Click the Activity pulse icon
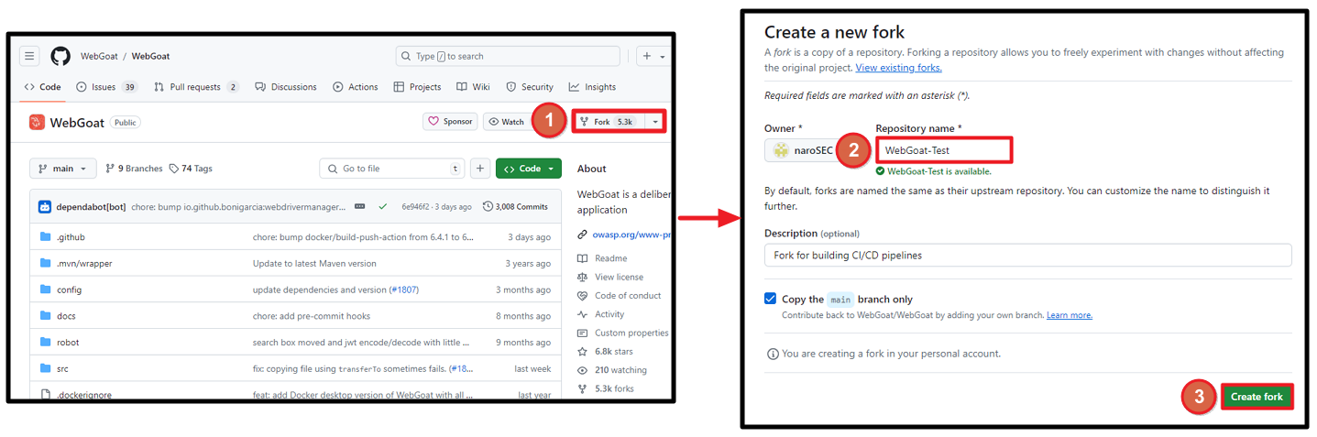1317x437 pixels. tap(582, 314)
